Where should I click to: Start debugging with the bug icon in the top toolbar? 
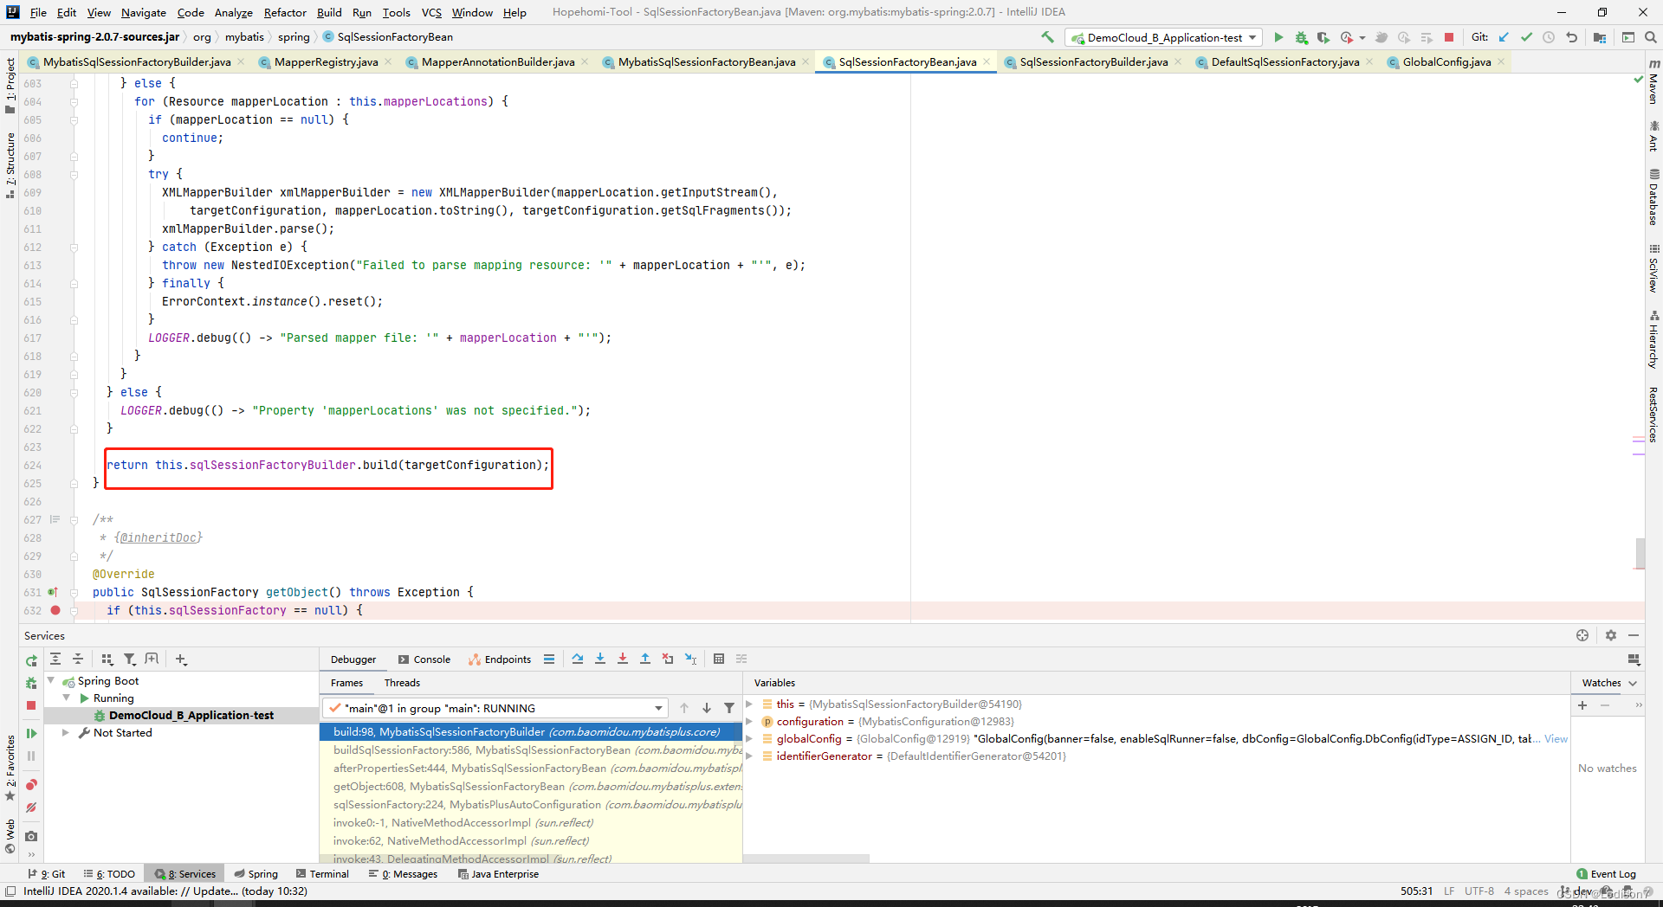(1301, 37)
